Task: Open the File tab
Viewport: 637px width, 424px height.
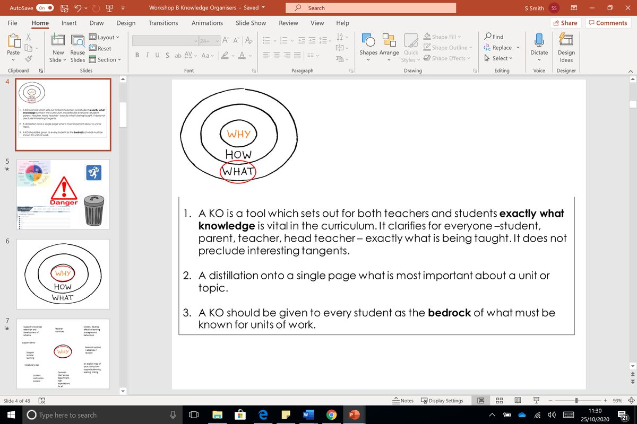Action: [x=12, y=23]
